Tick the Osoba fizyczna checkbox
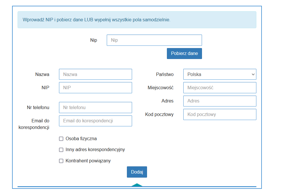284x194 pixels. pos(61,139)
